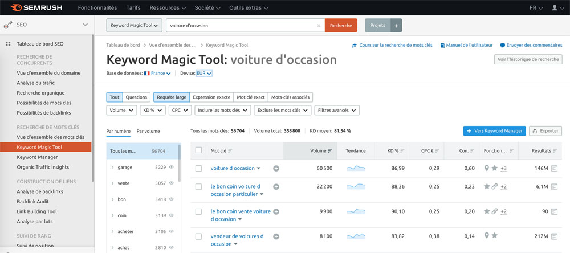Click the star feature icon in 22 200 row
This screenshot has height=253, width=570.
click(487, 186)
